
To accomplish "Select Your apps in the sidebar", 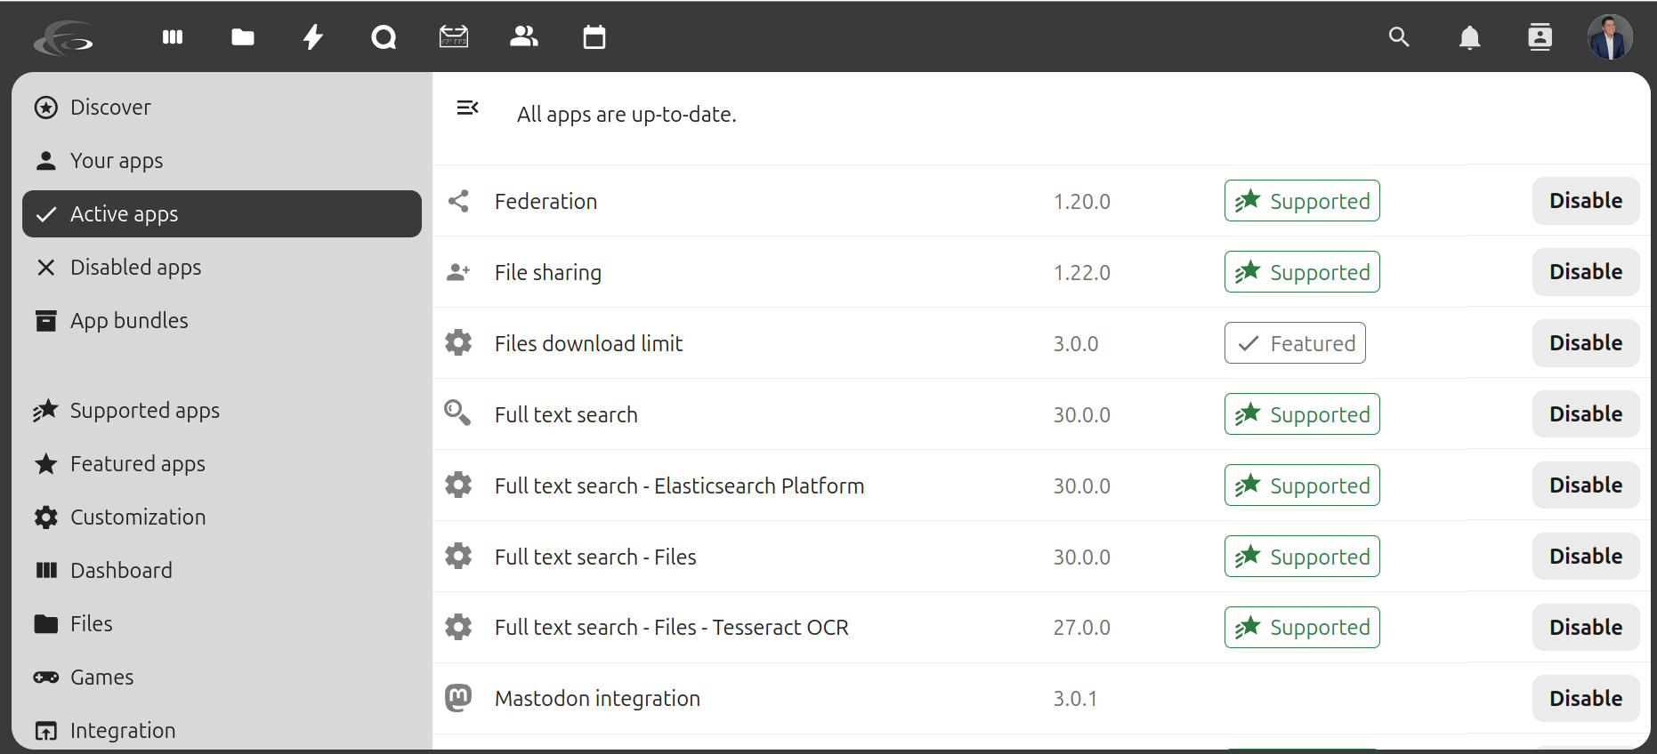I will click(x=222, y=161).
